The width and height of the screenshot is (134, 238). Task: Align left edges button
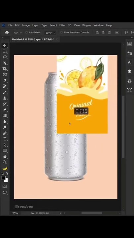(97, 32)
